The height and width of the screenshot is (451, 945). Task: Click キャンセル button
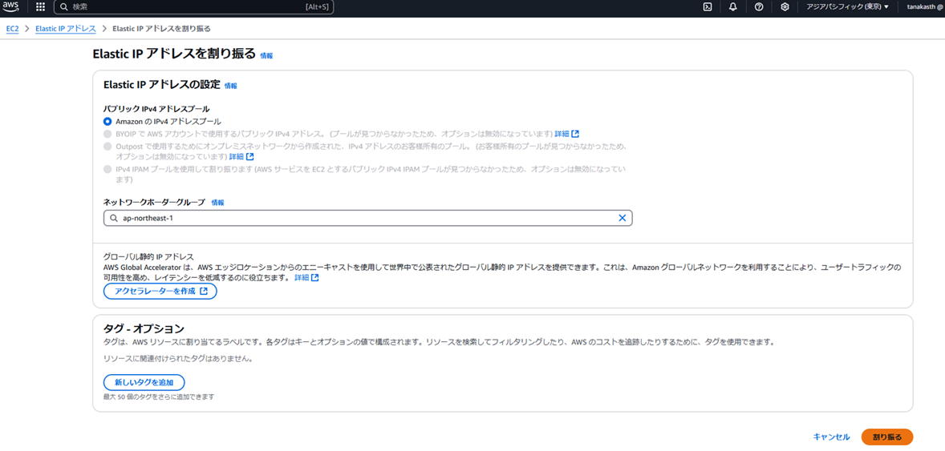[831, 437]
